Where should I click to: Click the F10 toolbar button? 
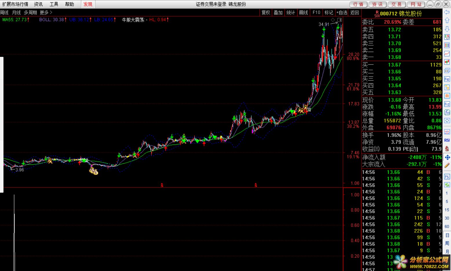coord(316,12)
